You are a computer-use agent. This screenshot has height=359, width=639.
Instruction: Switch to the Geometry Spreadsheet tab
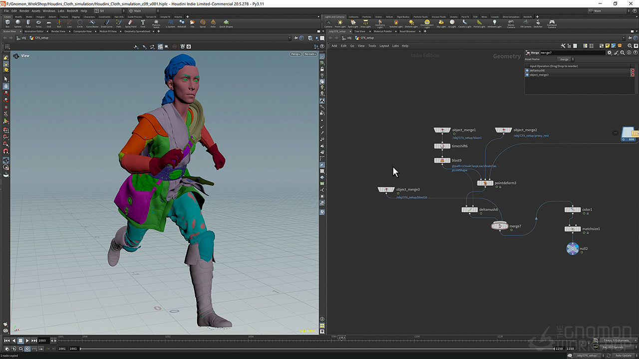(137, 31)
